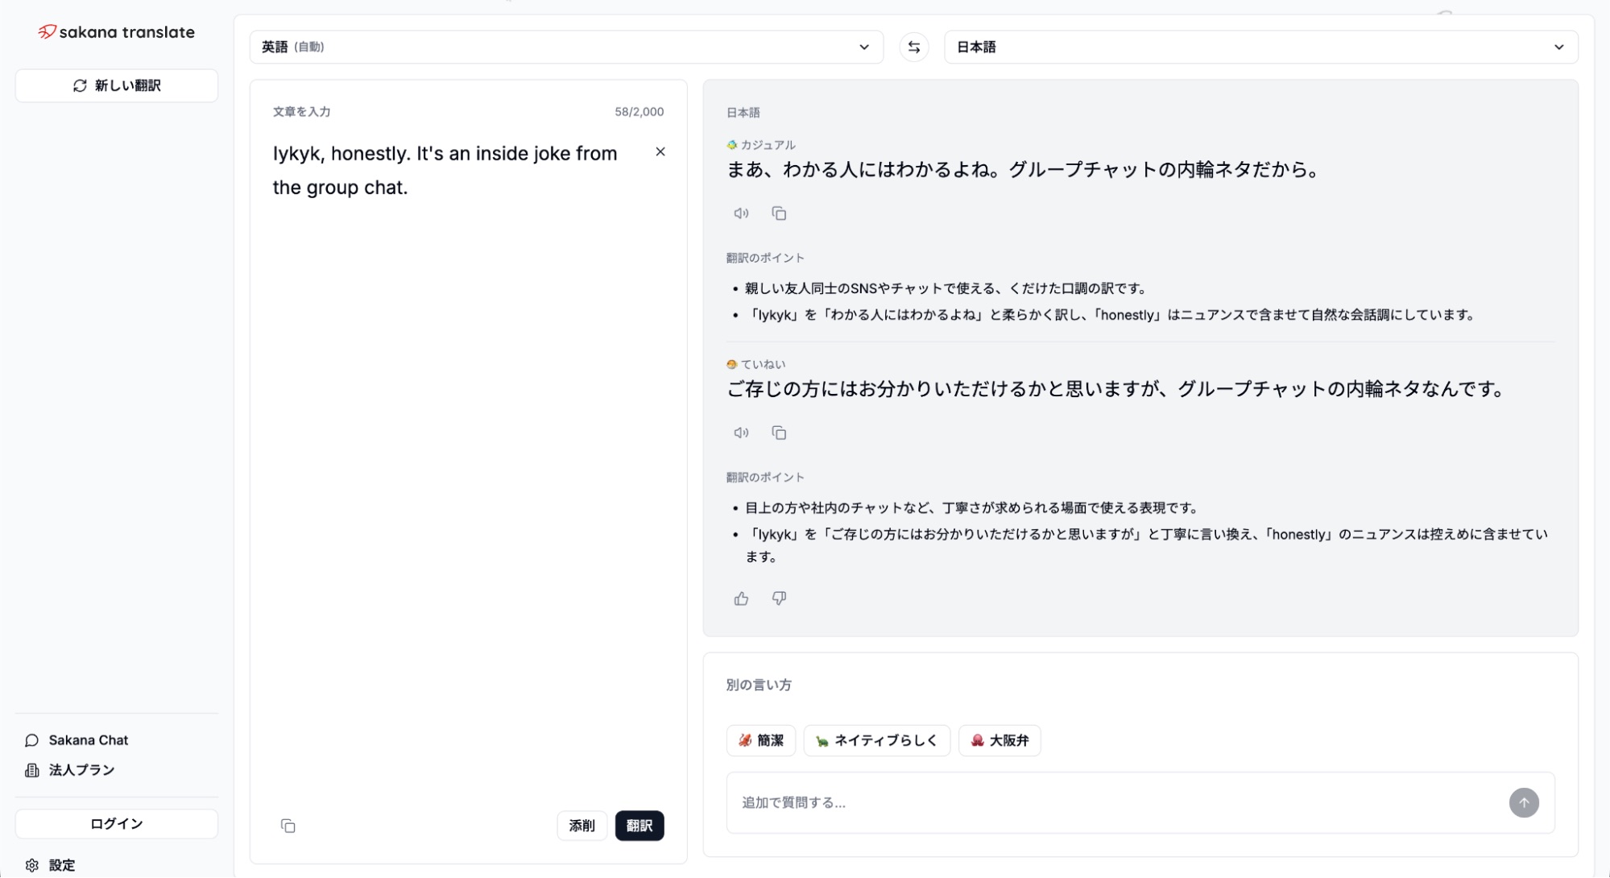Start a new translation with 新しい翻訳
This screenshot has height=878, width=1610.
click(x=116, y=85)
